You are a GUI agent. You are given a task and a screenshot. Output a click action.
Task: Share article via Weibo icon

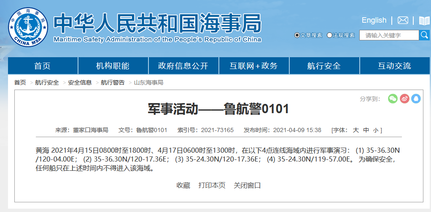404,98
